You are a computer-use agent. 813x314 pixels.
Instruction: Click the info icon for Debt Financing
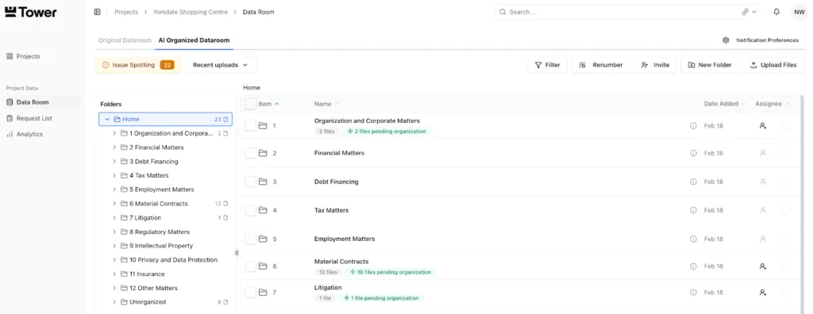(693, 182)
